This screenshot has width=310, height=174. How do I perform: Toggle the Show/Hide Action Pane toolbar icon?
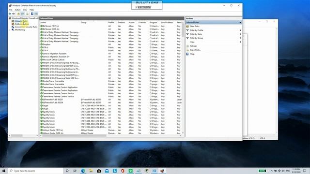(x=36, y=14)
